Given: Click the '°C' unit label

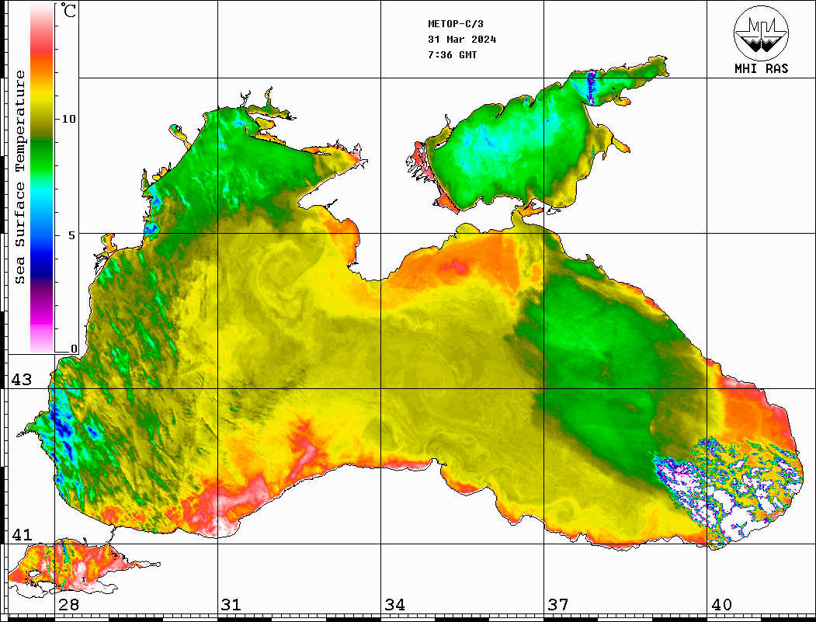Looking at the screenshot, I should click(x=68, y=10).
